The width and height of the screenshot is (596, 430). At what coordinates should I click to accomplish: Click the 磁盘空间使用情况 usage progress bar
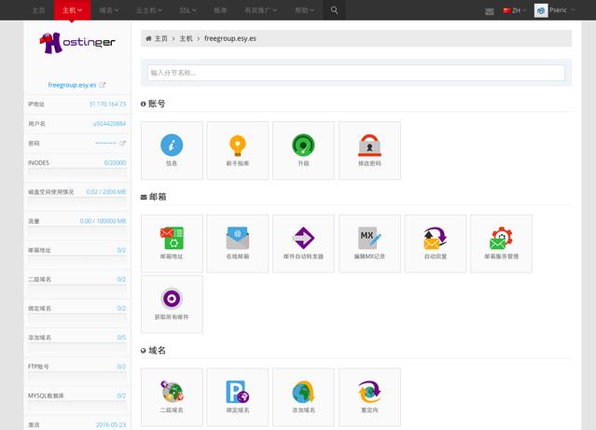pos(77,201)
